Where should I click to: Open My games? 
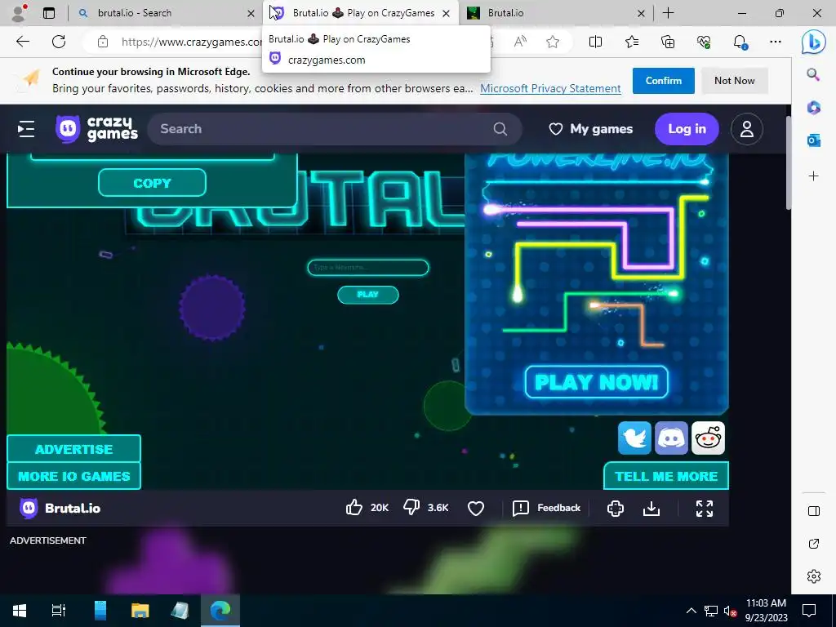[591, 129]
